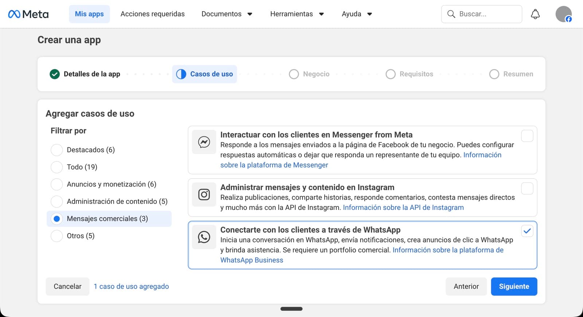This screenshot has width=583, height=317.
Task: Click the Cancelar button
Action: click(x=67, y=286)
